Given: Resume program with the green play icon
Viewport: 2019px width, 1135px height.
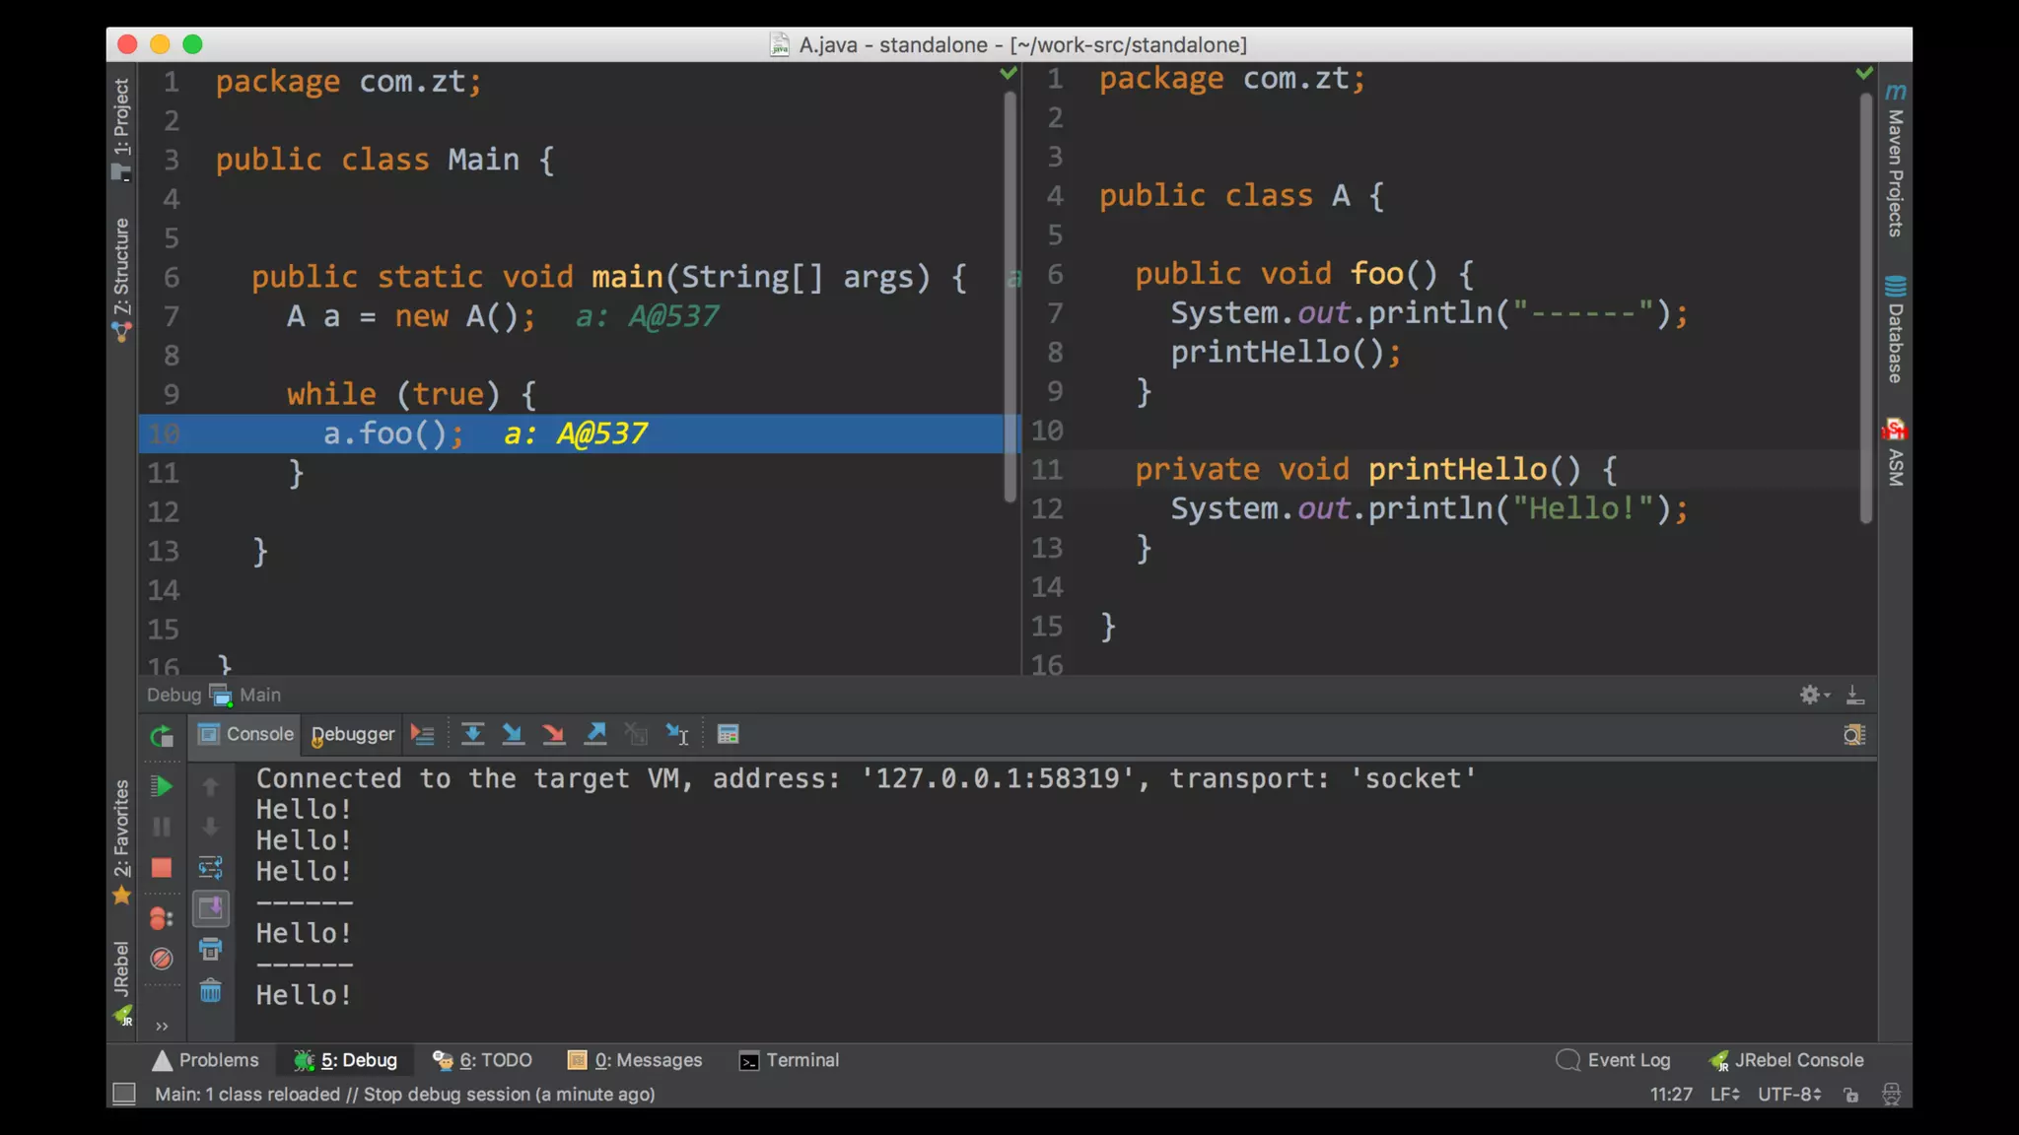Looking at the screenshot, I should tap(162, 786).
